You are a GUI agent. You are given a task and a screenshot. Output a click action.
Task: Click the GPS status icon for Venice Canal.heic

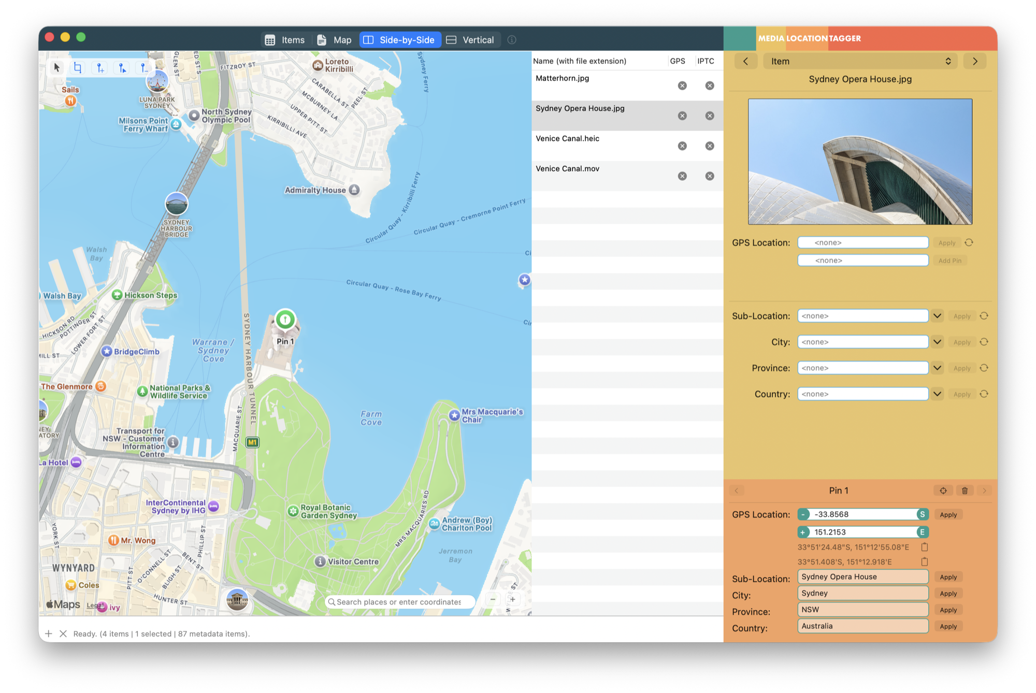(682, 146)
